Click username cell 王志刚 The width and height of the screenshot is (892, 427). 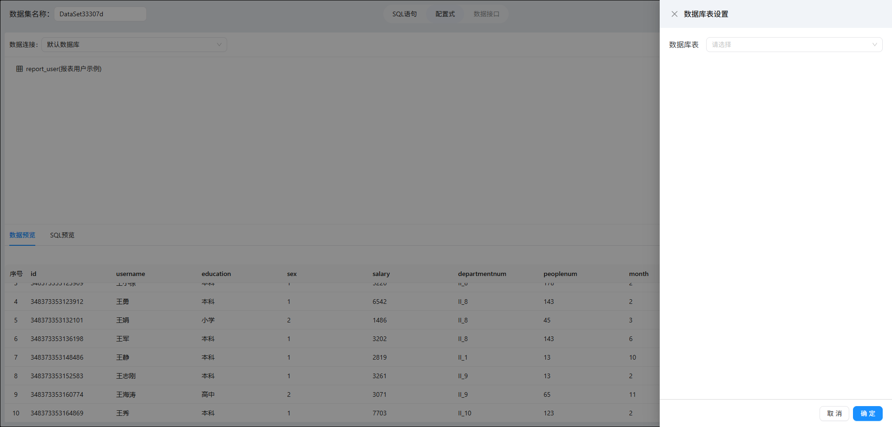point(126,376)
